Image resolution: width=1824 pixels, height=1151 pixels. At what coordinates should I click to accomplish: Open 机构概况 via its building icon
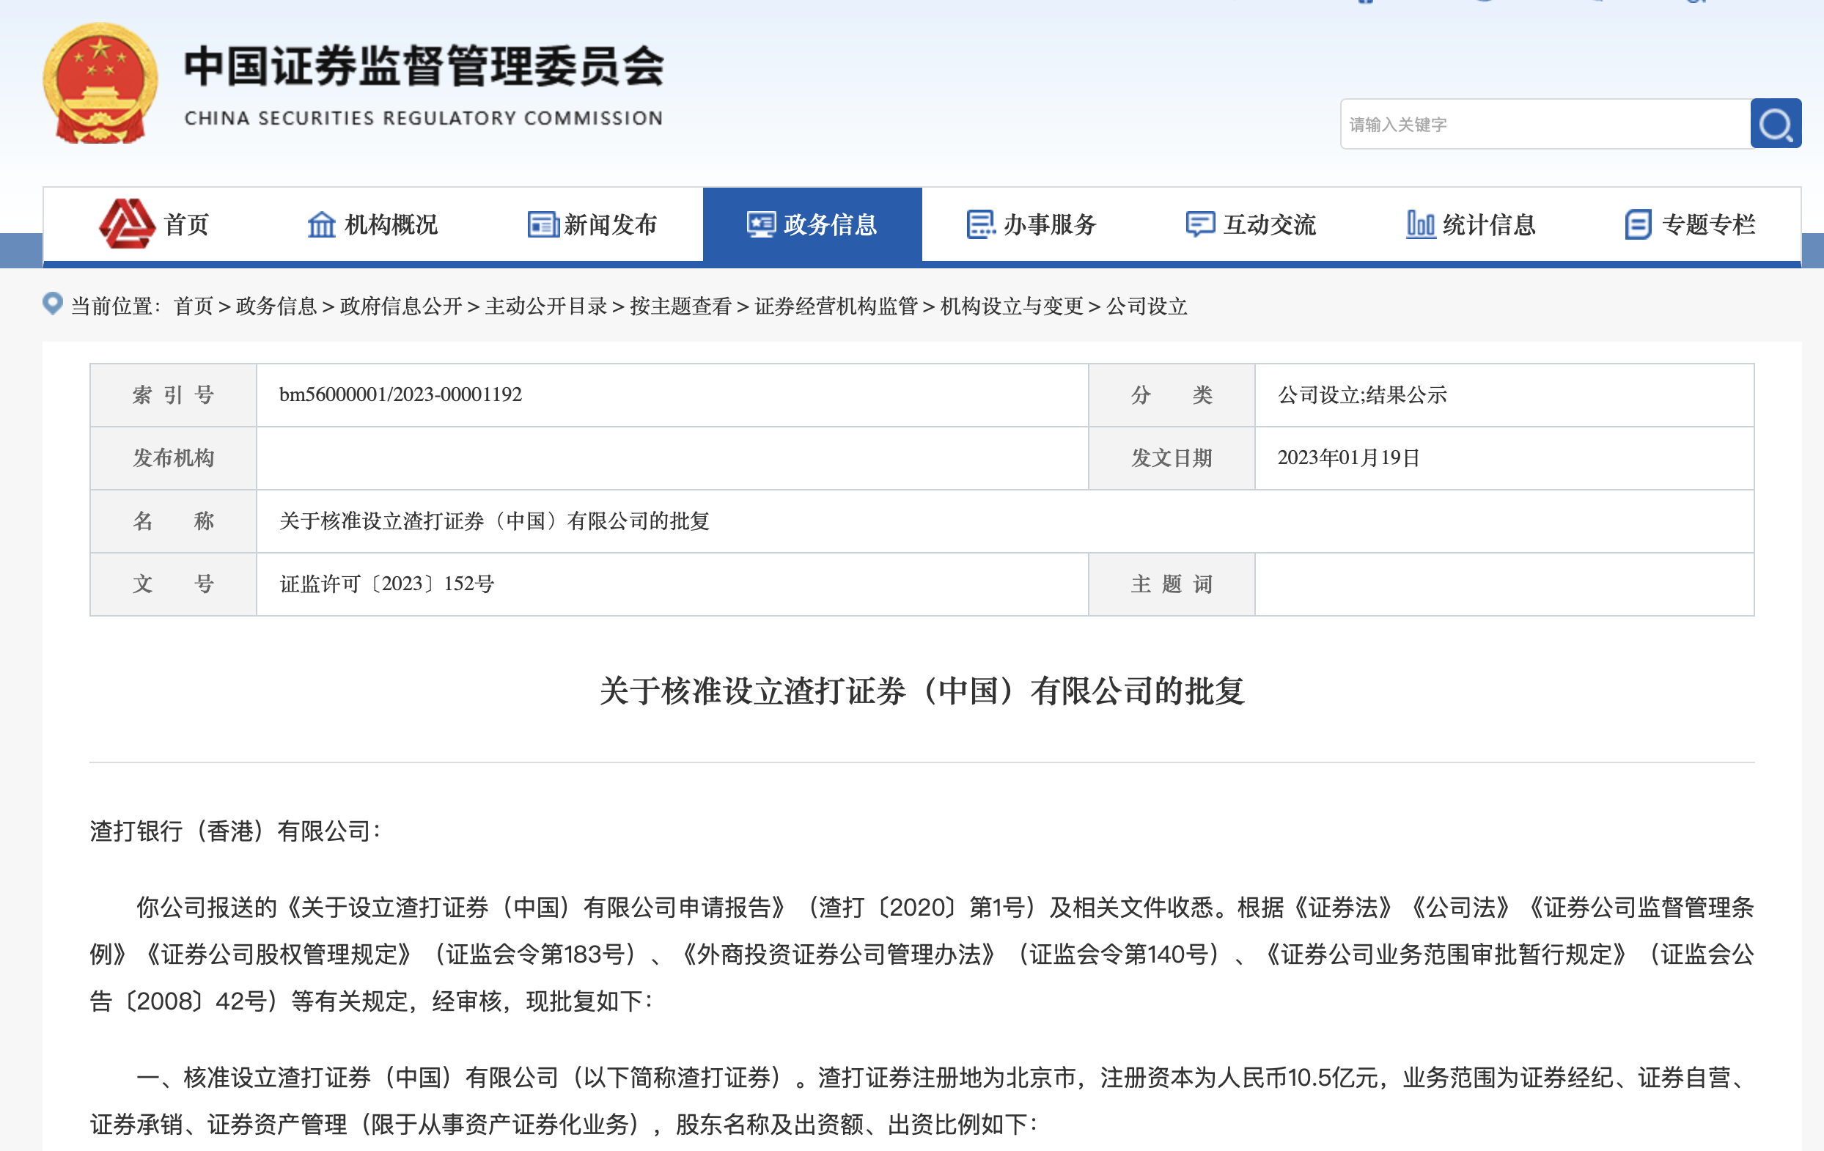(x=321, y=224)
